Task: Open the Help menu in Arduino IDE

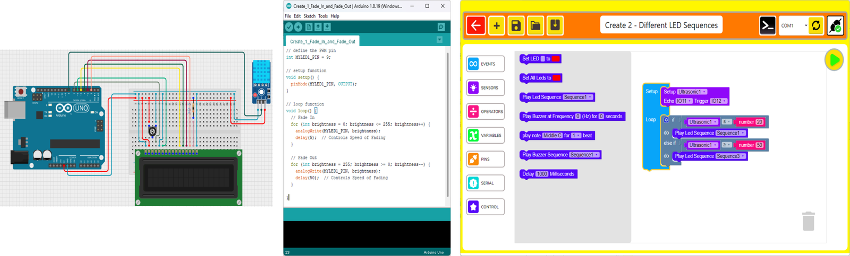Action: (335, 16)
